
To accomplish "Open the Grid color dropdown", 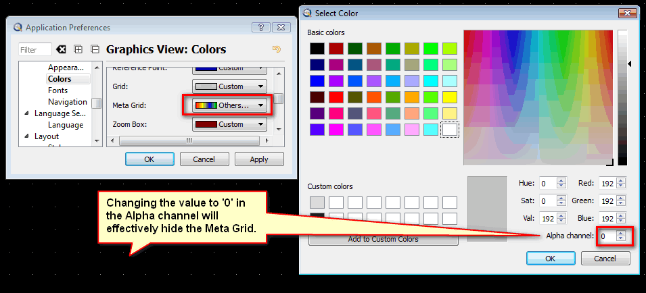I will coord(229,86).
